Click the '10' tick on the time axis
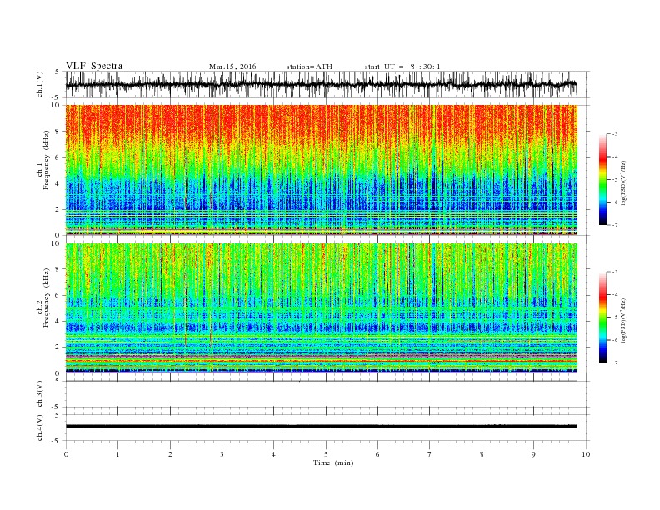The image size is (660, 510). (x=586, y=454)
